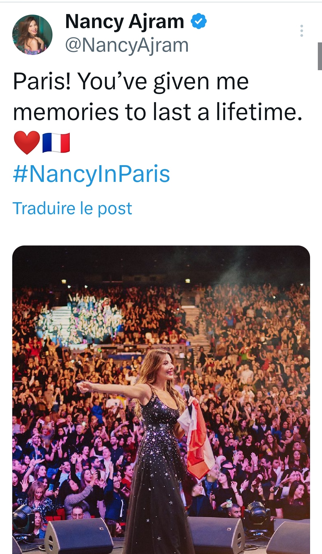The width and height of the screenshot is (322, 554).
Task: Click the scrollbar on the right edge
Action: click(x=320, y=56)
